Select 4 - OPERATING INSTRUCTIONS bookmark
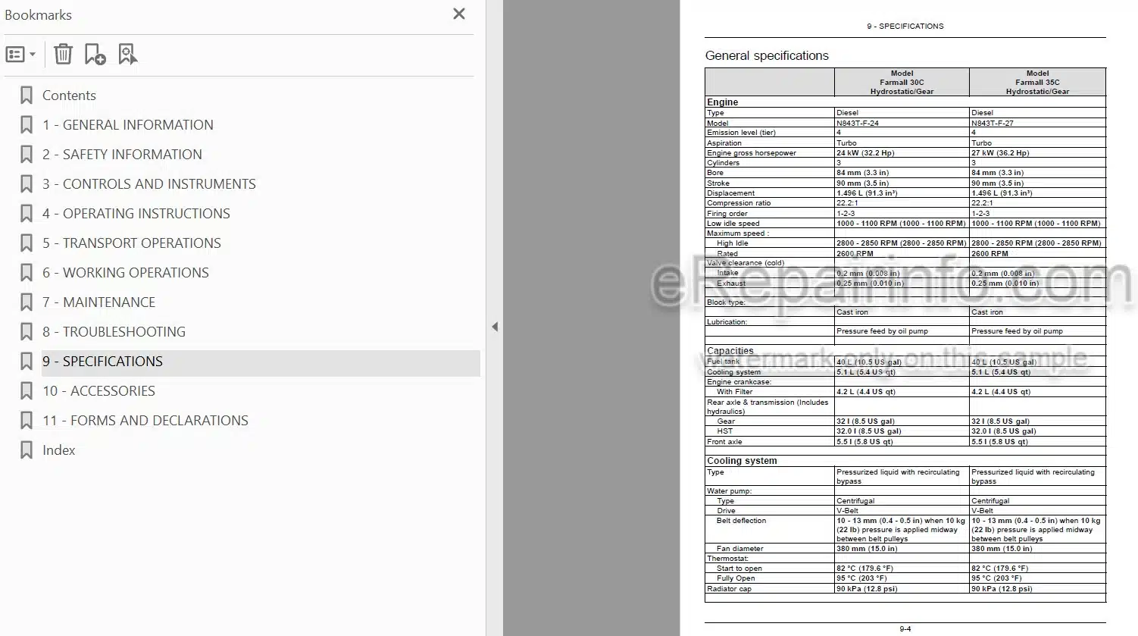 [136, 214]
